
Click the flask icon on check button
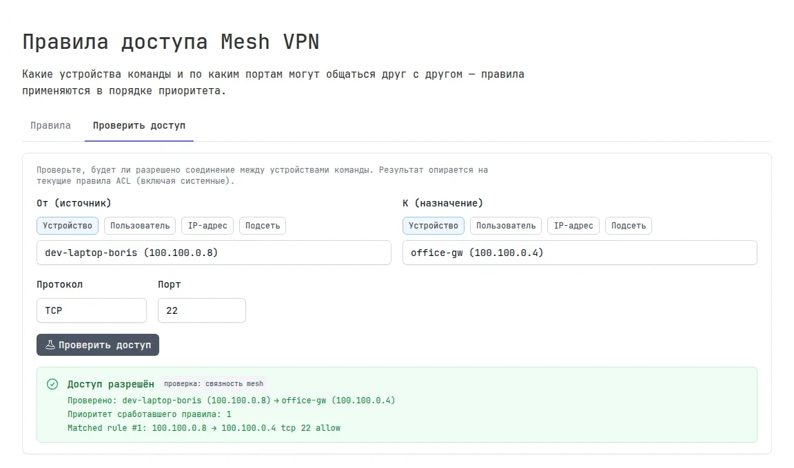tap(50, 345)
